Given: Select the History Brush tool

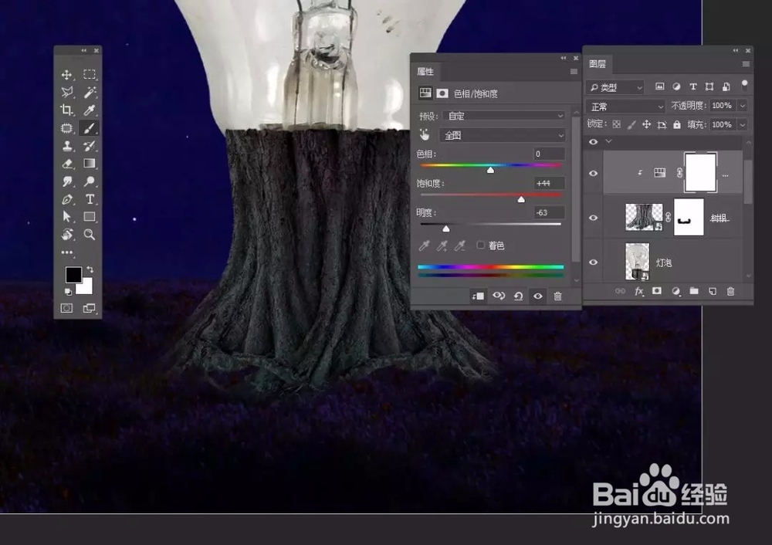Looking at the screenshot, I should pyautogui.click(x=90, y=146).
